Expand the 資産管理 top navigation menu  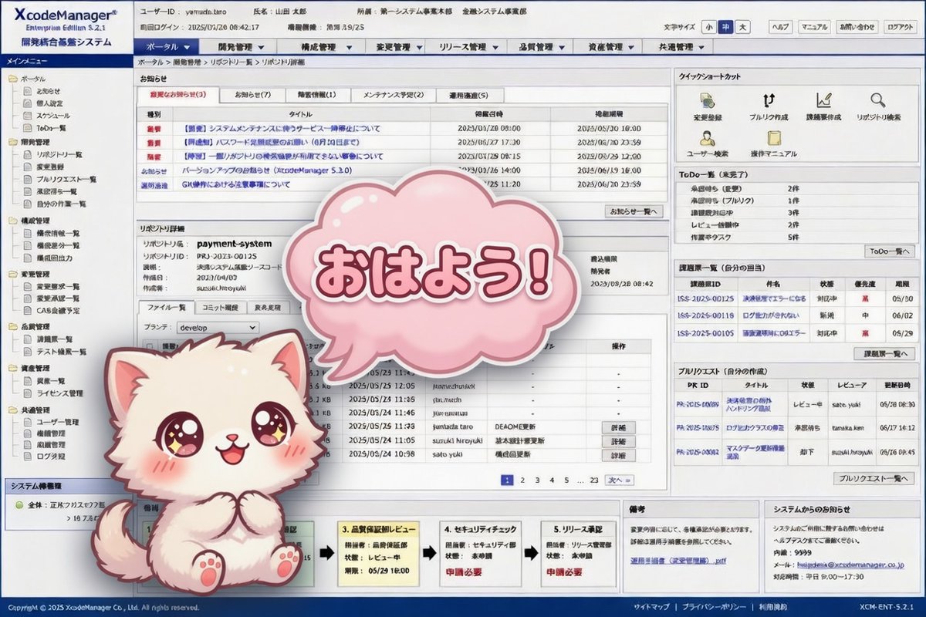pos(608,47)
